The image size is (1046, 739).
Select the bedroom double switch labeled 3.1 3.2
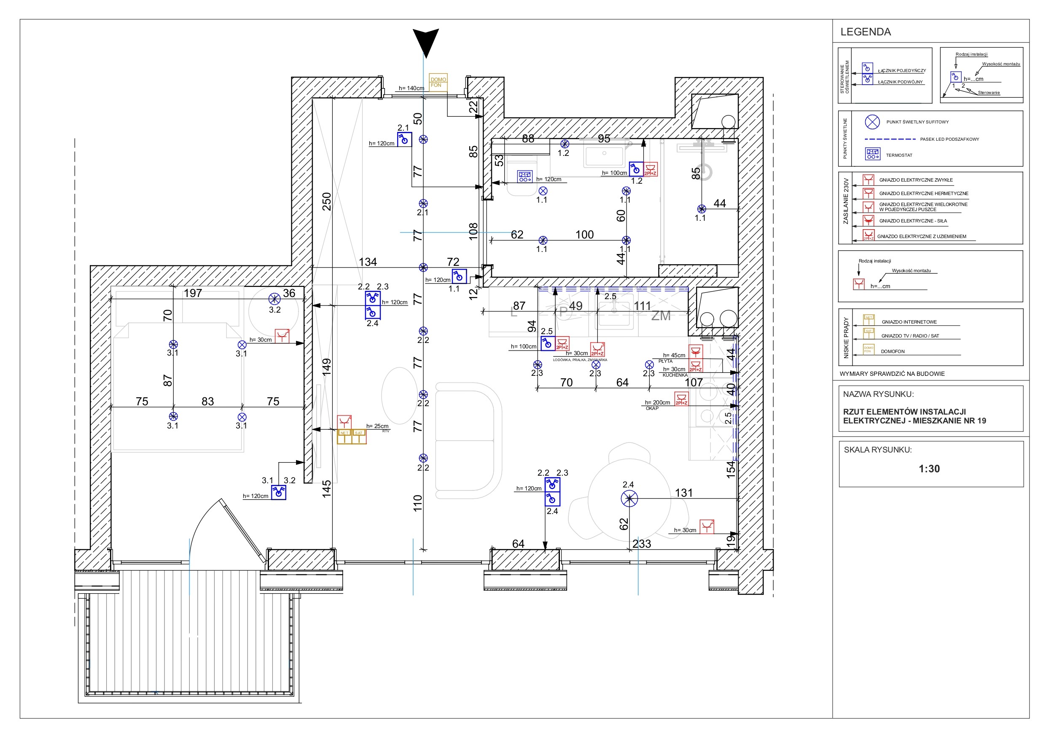tap(279, 493)
